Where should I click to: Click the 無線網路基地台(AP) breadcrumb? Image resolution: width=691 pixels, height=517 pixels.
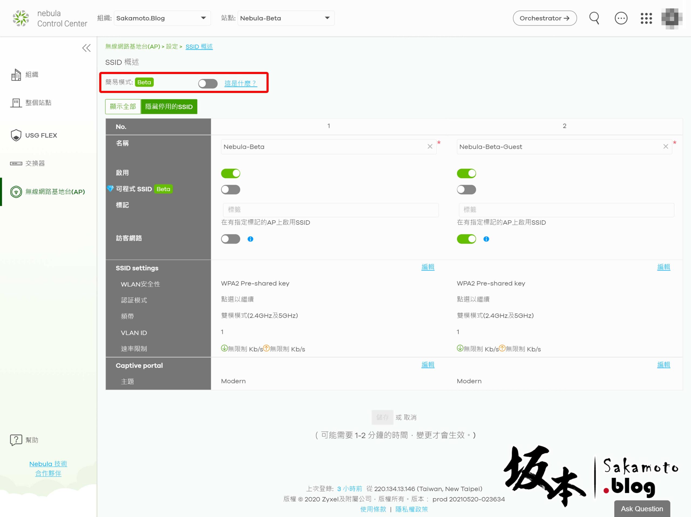coord(133,46)
